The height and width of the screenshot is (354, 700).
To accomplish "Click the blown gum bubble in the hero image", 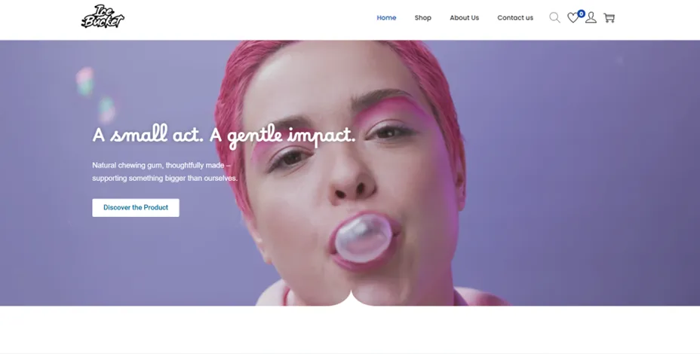I will point(363,238).
